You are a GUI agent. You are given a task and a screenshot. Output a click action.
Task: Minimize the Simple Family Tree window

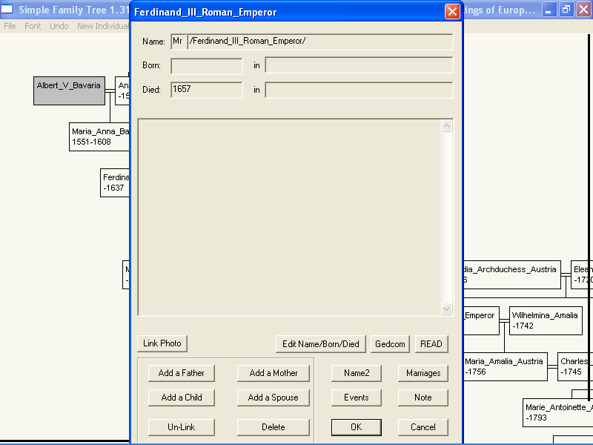[x=549, y=10]
